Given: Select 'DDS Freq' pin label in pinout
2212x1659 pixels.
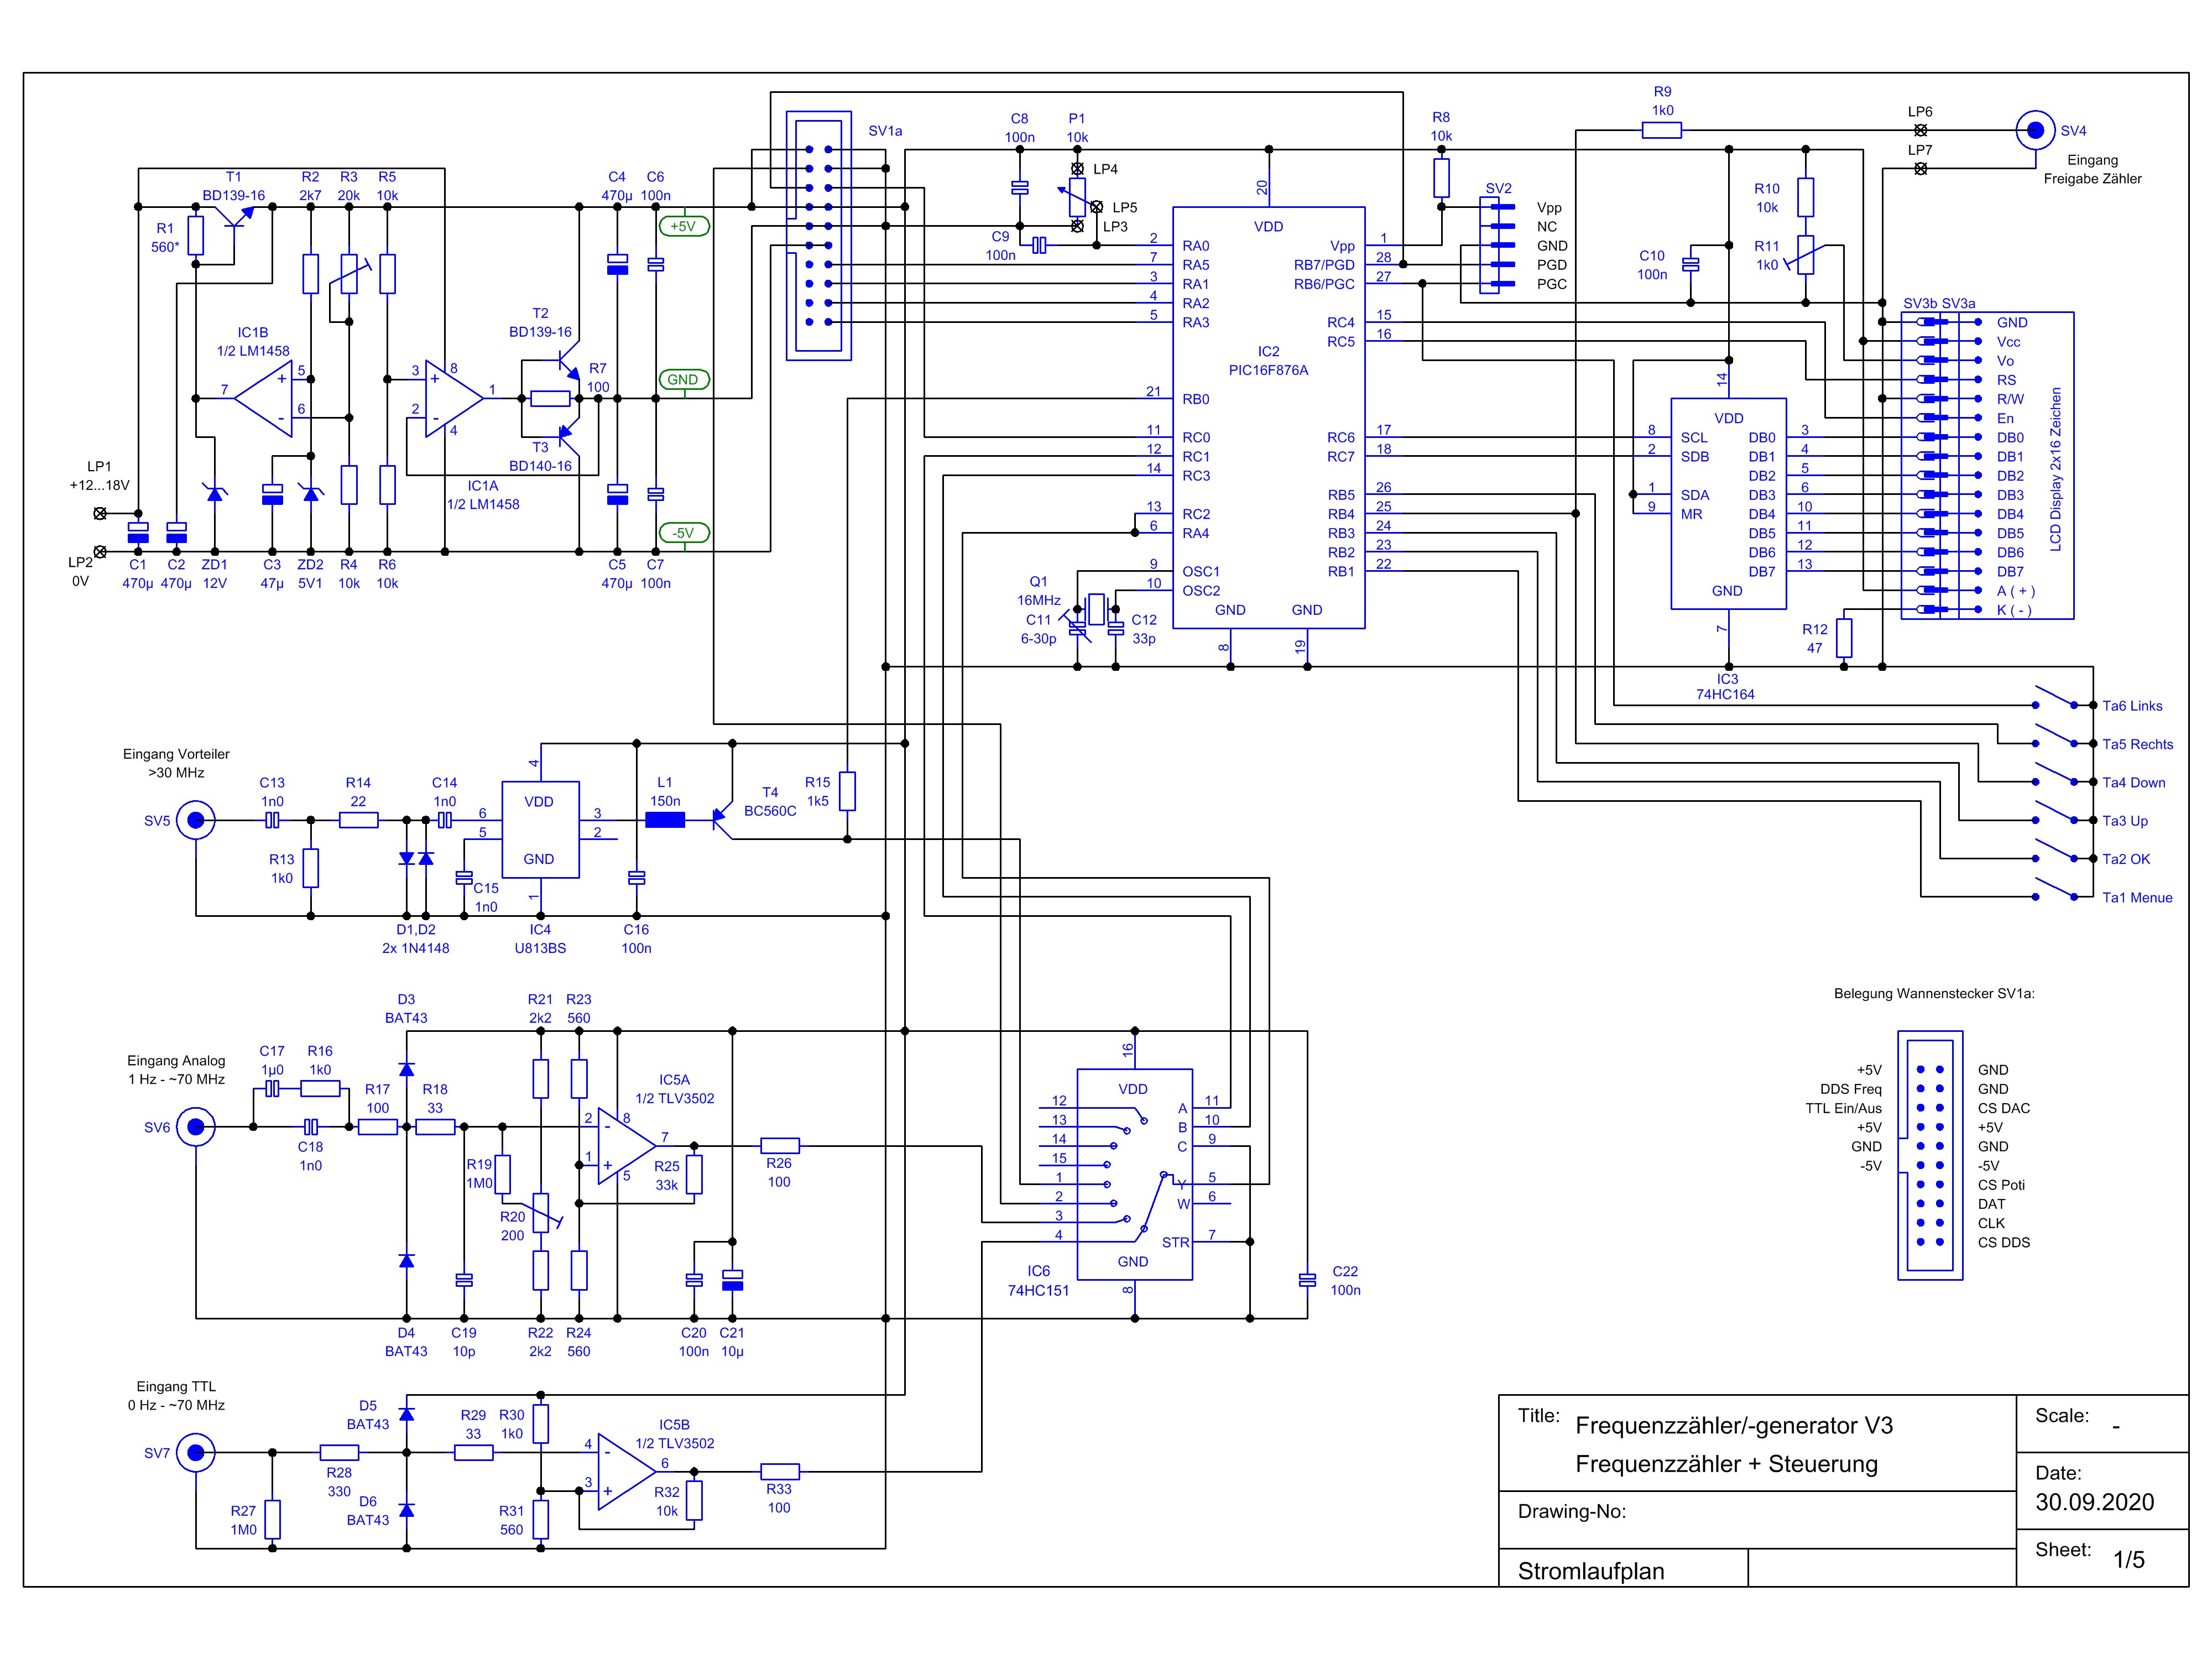Looking at the screenshot, I should [x=1851, y=1089].
